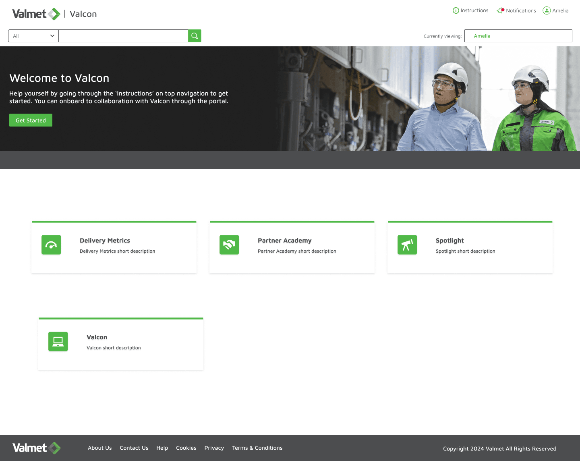Click the Partner Academy handshake icon
Image resolution: width=580 pixels, height=461 pixels.
point(229,245)
